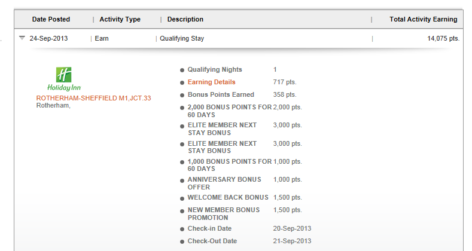Click the Check-Out Date label
472x251 pixels.
click(x=212, y=241)
